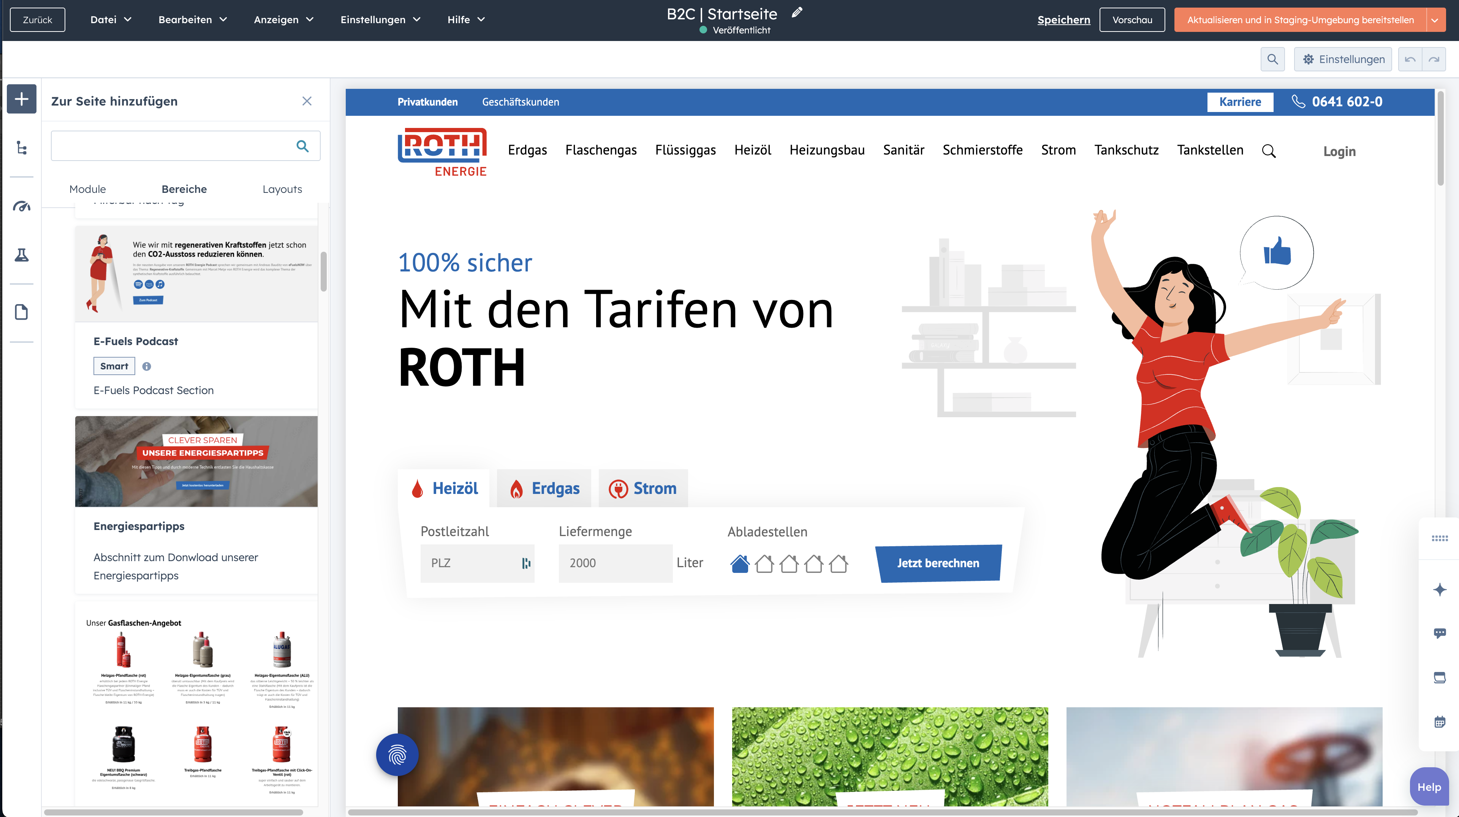Click the sidebar panel vertical scrollbar
Image resolution: width=1459 pixels, height=817 pixels.
pos(324,271)
